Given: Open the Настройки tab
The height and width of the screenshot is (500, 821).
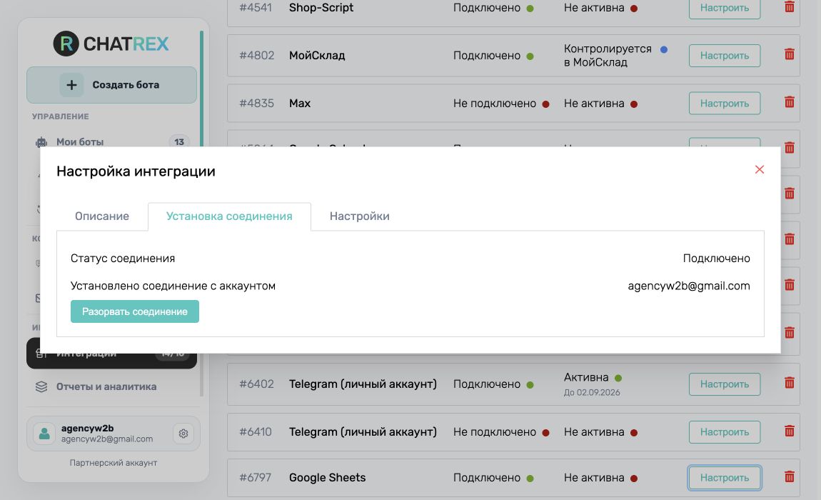Looking at the screenshot, I should click(359, 216).
